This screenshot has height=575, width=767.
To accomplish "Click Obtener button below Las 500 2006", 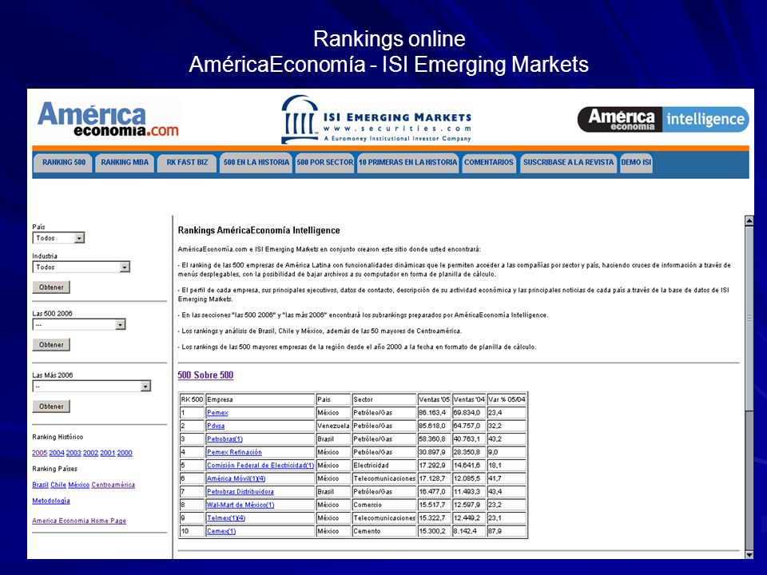I will 51,345.
